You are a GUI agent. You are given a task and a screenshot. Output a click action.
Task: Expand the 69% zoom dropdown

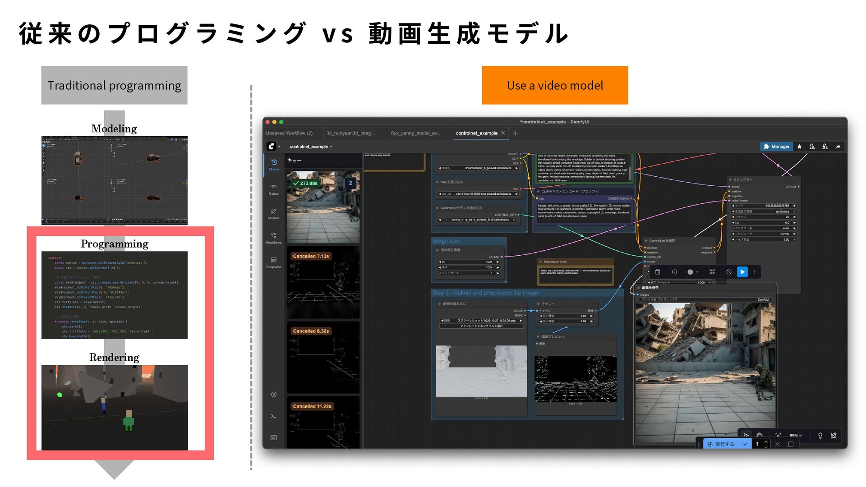tap(796, 436)
